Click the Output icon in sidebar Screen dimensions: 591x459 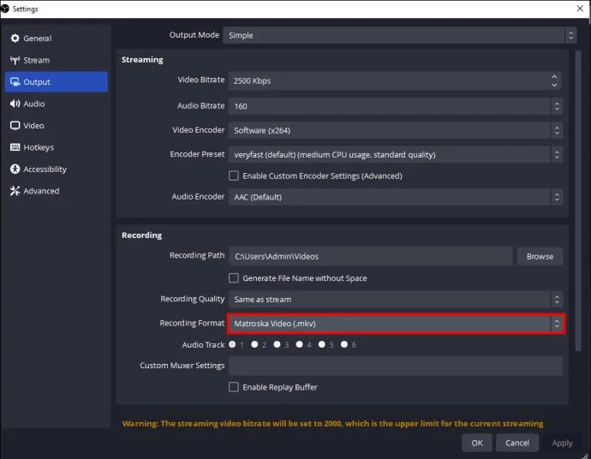click(x=15, y=81)
